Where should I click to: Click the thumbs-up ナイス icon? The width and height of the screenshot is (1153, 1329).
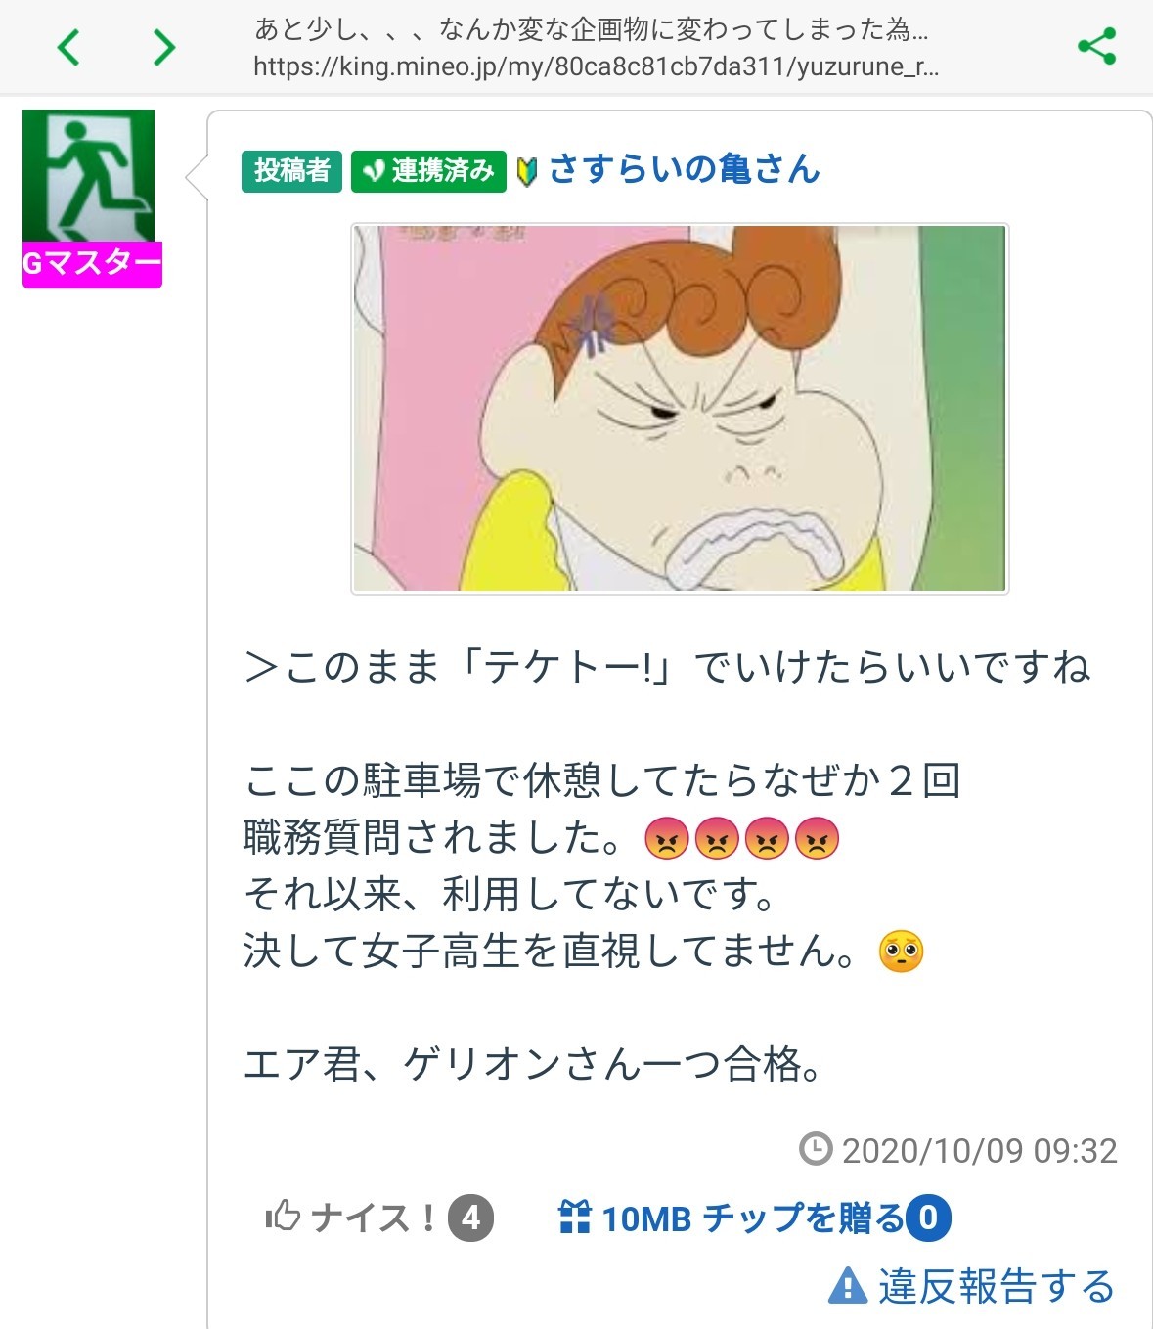point(283,1216)
